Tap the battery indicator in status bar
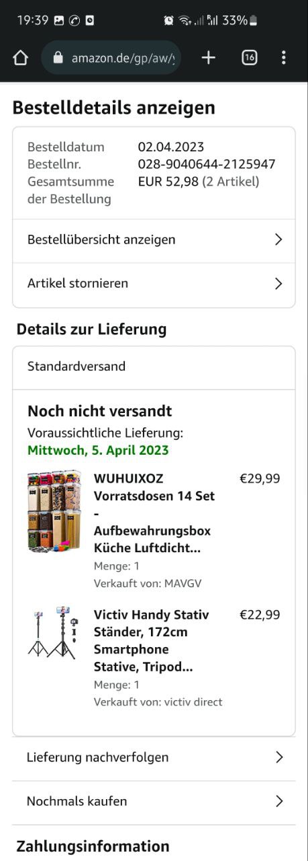 coord(252,20)
